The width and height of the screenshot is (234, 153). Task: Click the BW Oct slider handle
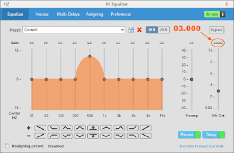(218, 91)
